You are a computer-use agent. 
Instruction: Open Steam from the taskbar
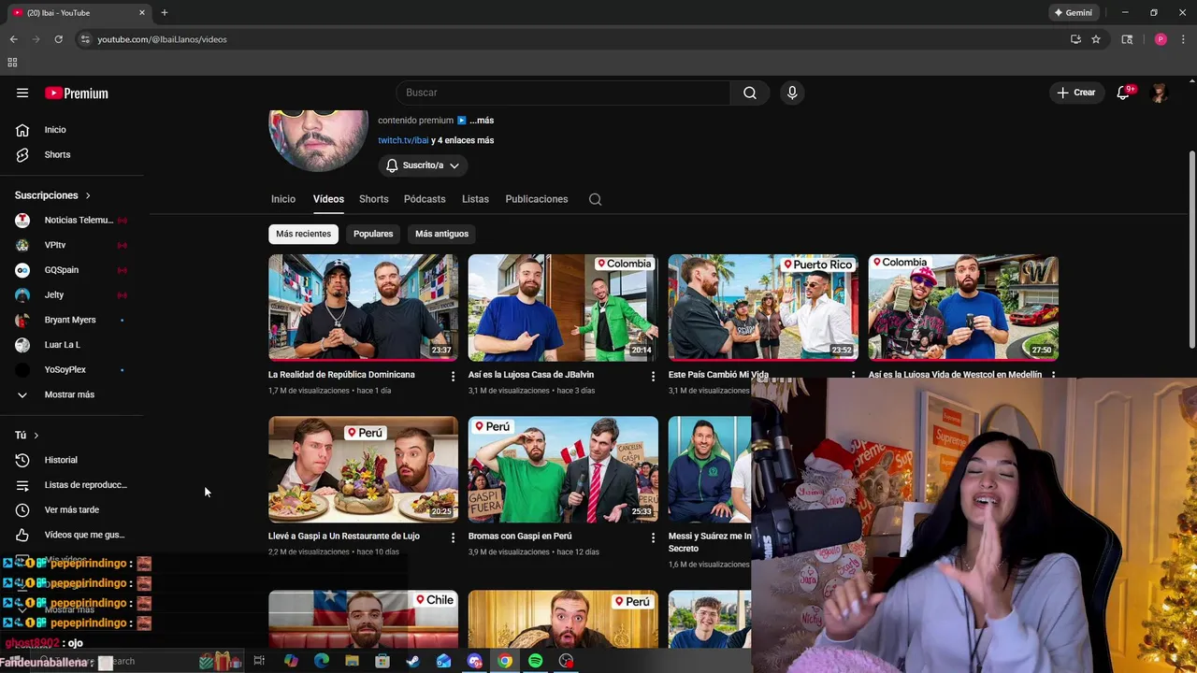pyautogui.click(x=412, y=661)
